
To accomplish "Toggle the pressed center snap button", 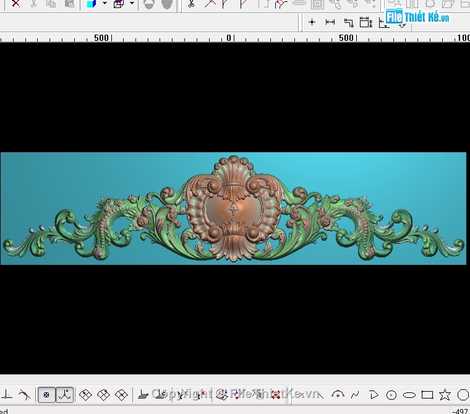I will tap(46, 394).
